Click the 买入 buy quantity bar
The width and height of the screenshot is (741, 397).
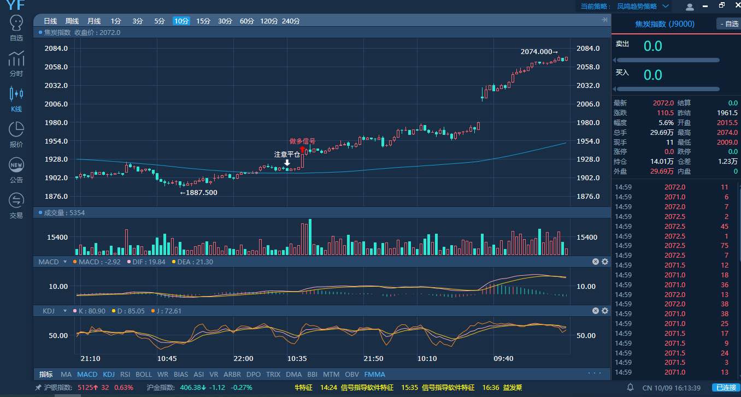pos(668,89)
